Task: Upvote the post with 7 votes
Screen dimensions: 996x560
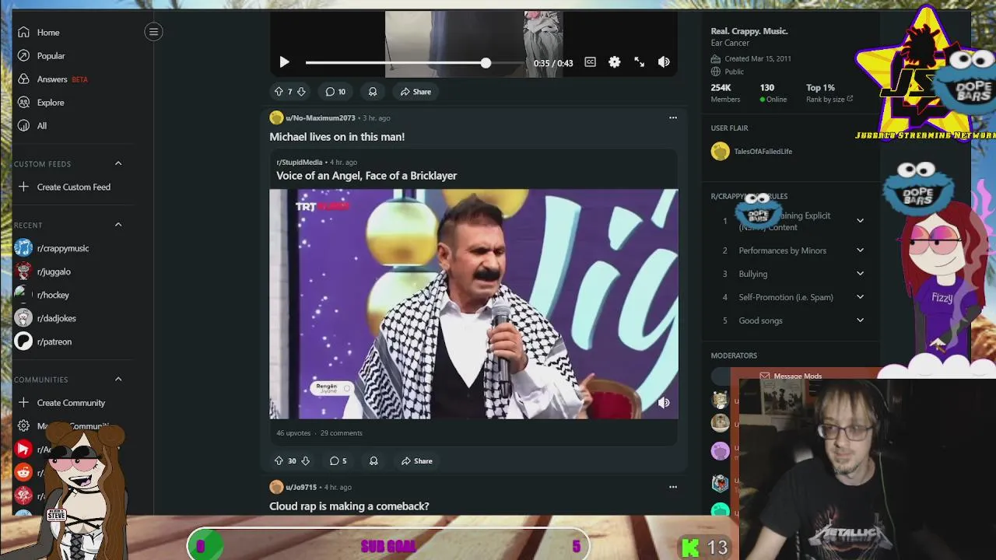Action: coord(279,92)
